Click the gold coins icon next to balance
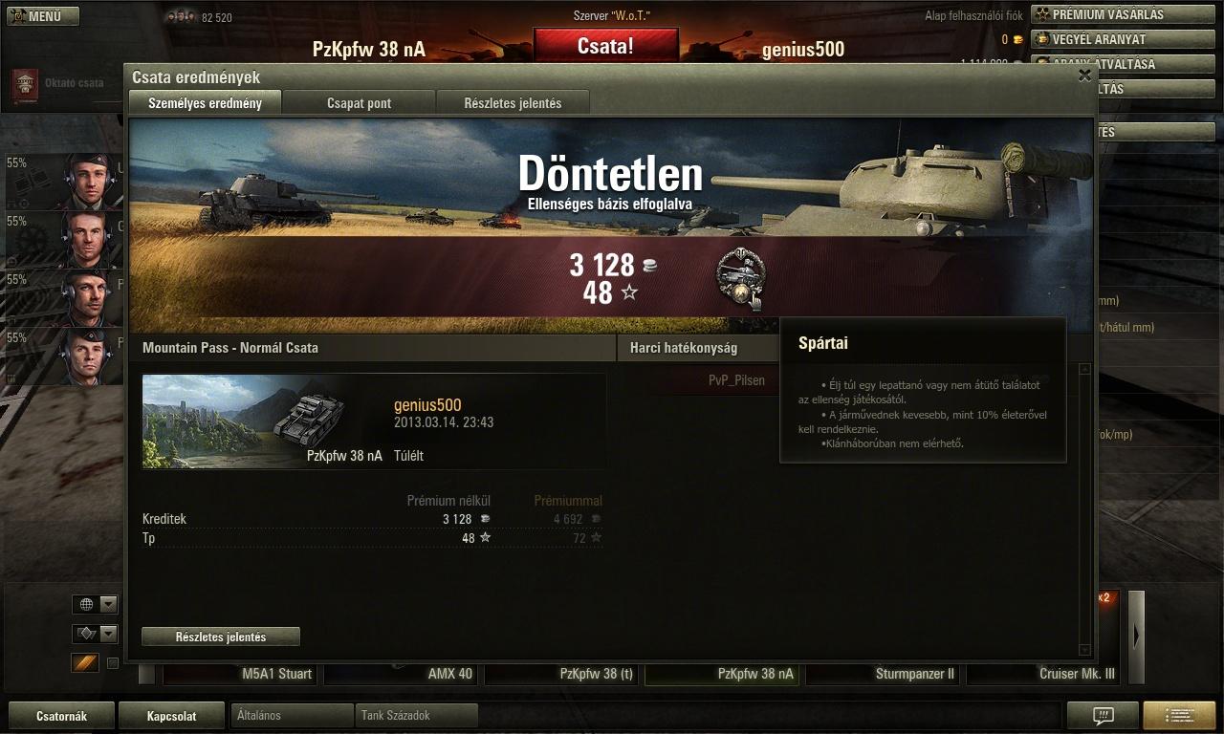The image size is (1224, 734). tap(1017, 40)
